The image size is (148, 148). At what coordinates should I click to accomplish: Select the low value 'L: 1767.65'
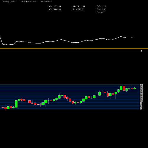[x=79, y=9]
